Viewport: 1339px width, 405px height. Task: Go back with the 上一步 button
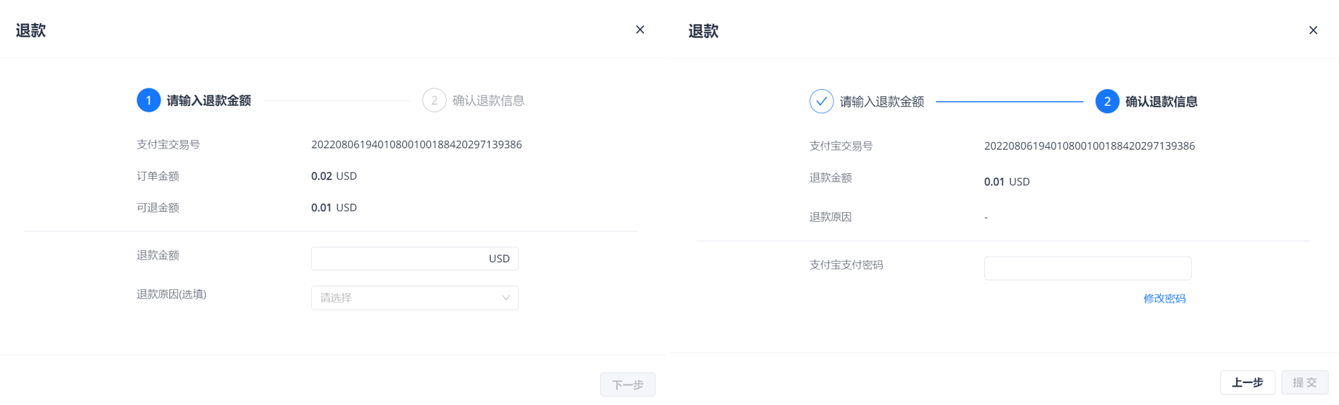pos(1247,382)
